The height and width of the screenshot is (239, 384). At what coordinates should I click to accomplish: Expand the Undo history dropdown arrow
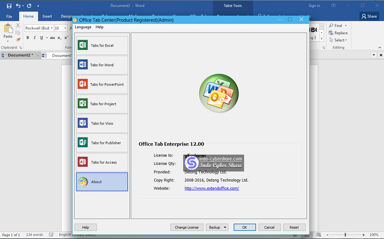click(23, 5)
